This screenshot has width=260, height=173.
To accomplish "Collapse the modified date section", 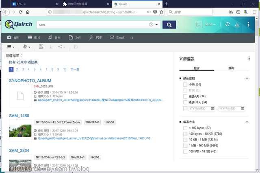I will coord(247,79).
